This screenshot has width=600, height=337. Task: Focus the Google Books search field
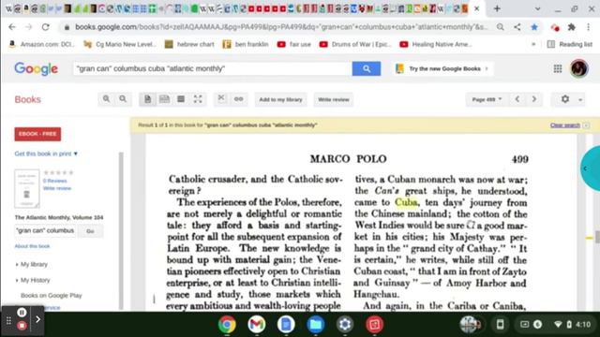click(x=213, y=68)
